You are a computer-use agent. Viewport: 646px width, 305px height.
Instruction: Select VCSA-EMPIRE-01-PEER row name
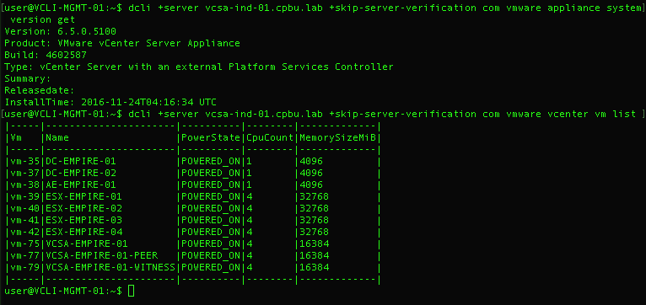(101, 255)
